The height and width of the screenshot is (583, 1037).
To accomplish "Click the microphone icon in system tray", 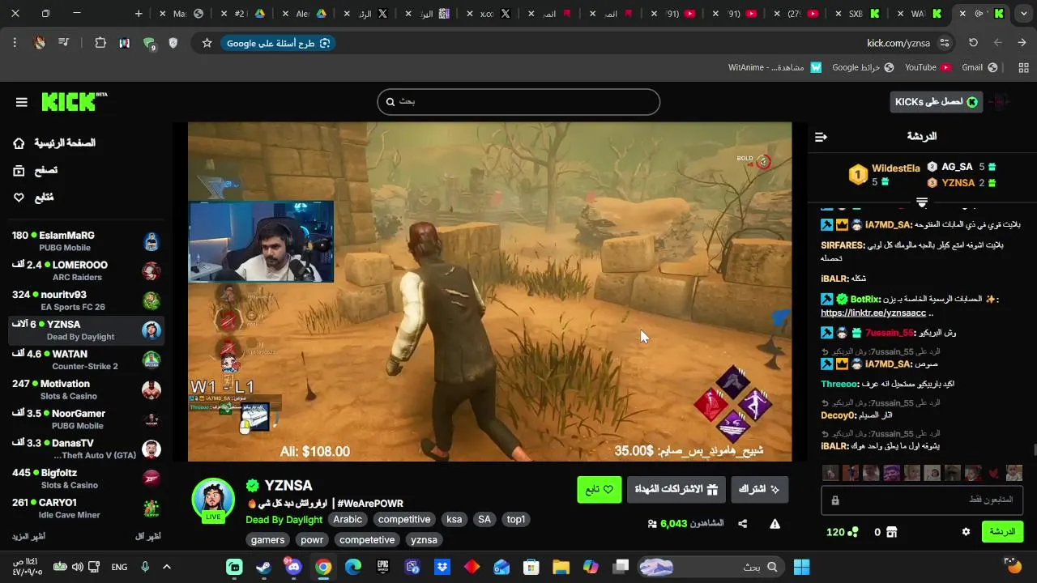I will [x=145, y=567].
